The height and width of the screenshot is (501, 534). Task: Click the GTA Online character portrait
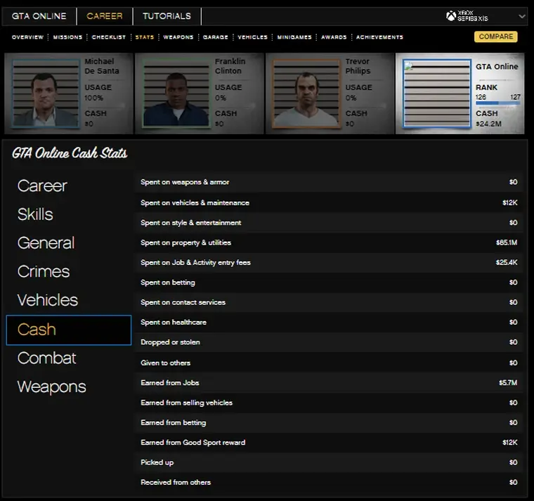coord(436,93)
